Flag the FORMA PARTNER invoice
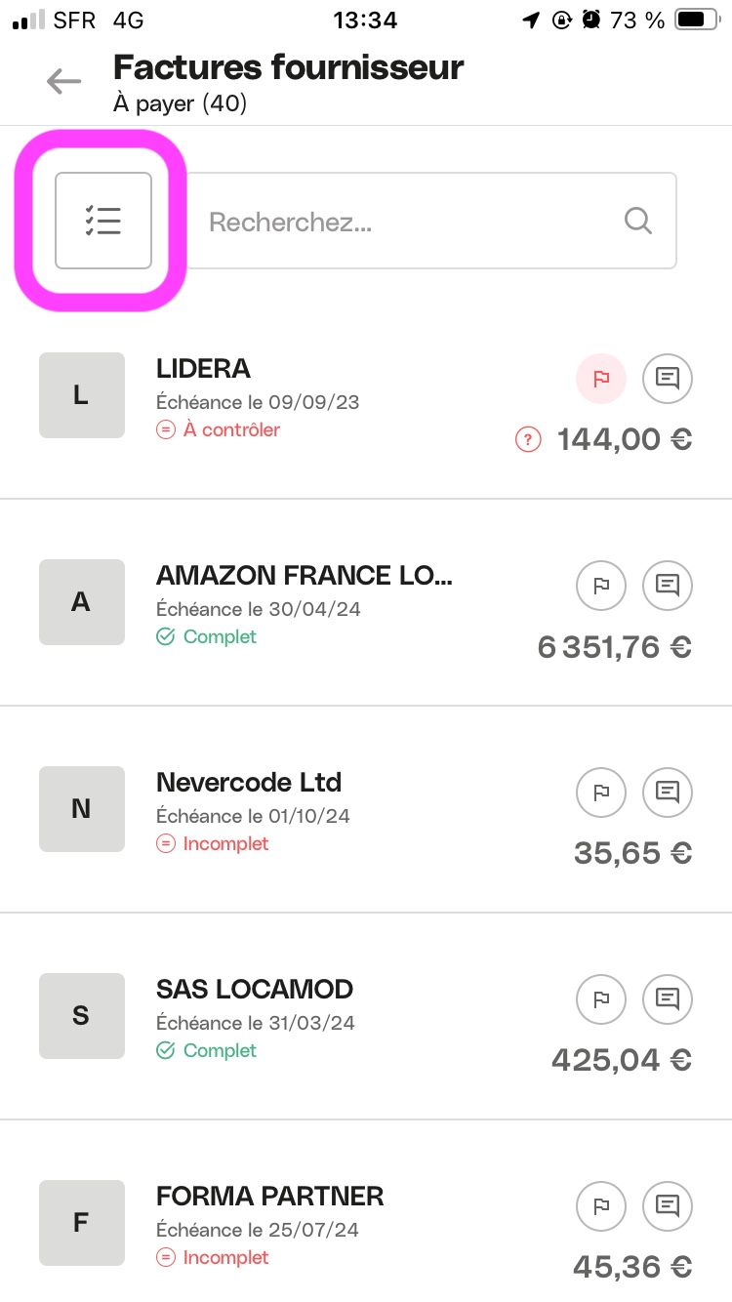This screenshot has height=1302, width=732. (x=601, y=1205)
